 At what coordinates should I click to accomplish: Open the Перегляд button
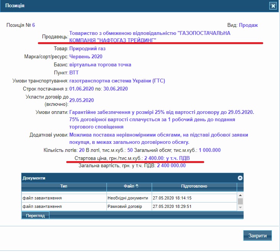point(35,216)
